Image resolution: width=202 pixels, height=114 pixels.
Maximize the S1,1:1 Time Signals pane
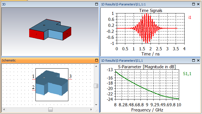click(x=193, y=4)
